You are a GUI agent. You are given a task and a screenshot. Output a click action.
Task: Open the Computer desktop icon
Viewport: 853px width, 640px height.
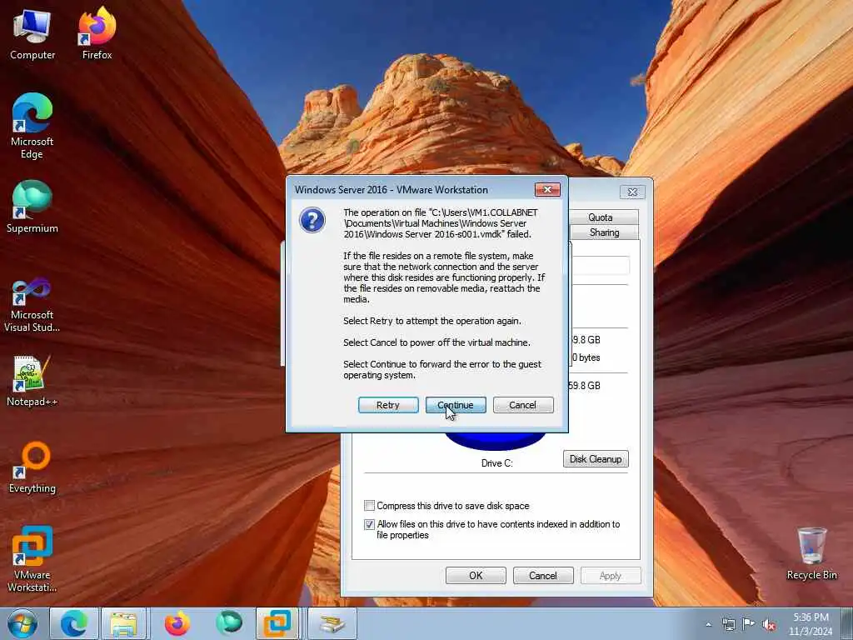point(32,34)
